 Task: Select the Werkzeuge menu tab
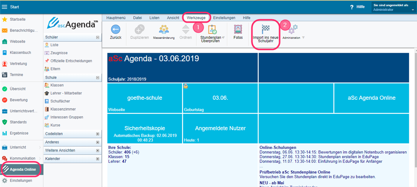pos(196,18)
